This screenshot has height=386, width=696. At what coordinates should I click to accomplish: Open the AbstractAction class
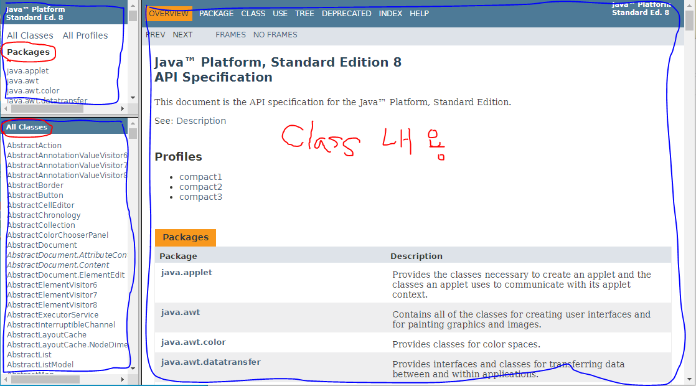pyautogui.click(x=34, y=146)
